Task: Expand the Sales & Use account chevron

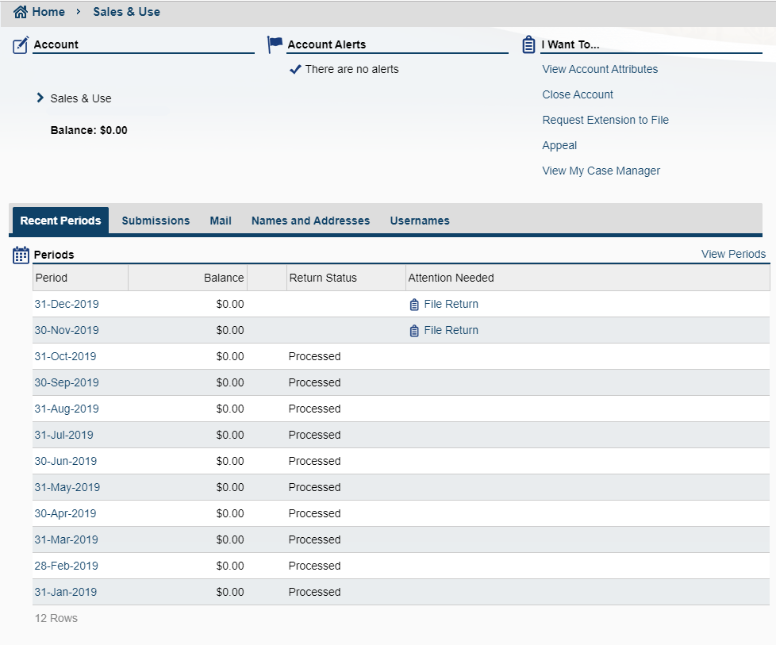Action: coord(40,98)
